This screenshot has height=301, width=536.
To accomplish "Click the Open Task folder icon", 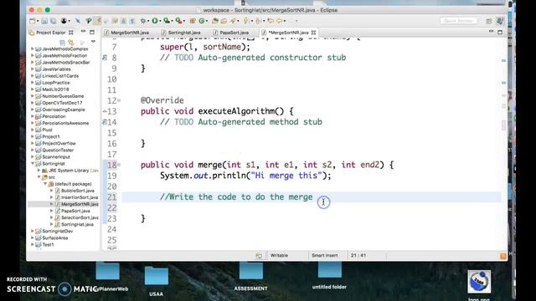I will click(224, 21).
